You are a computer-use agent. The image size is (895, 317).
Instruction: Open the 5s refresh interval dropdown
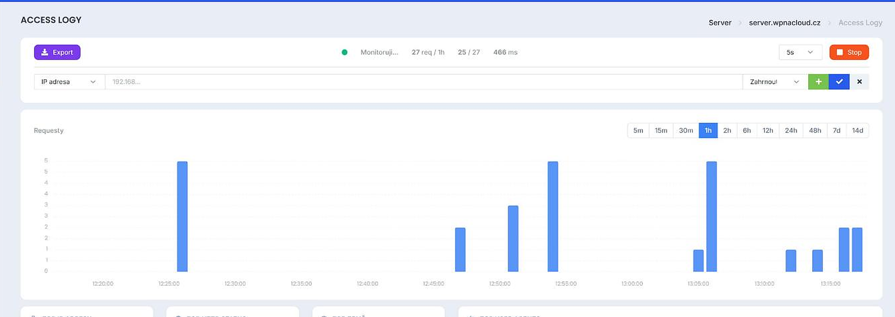click(800, 52)
